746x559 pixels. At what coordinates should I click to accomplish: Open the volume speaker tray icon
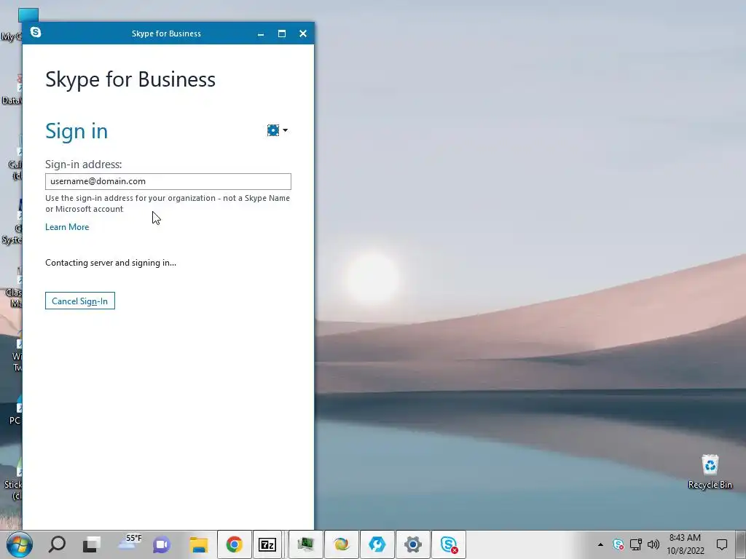pyautogui.click(x=653, y=544)
